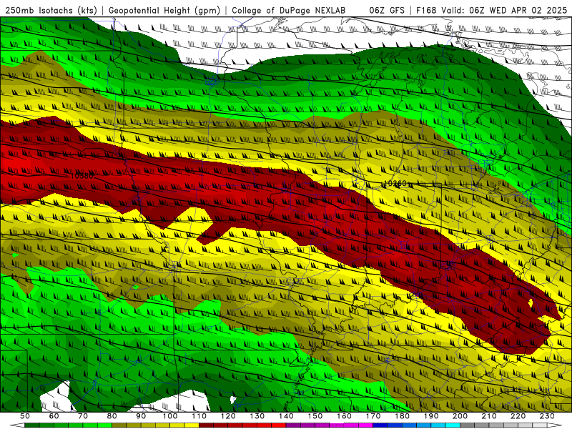Image resolution: width=572 pixels, height=429 pixels.
Task: Click the 190 value on the color scale
Action: click(x=431, y=416)
